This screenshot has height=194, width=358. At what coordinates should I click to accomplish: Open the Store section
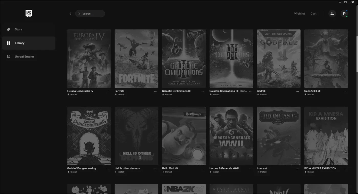[28, 29]
